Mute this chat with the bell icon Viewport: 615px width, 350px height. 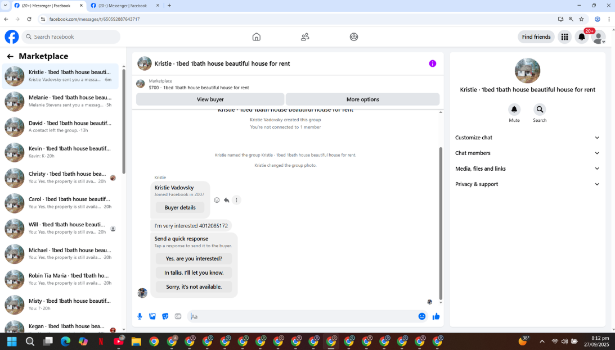(x=514, y=110)
